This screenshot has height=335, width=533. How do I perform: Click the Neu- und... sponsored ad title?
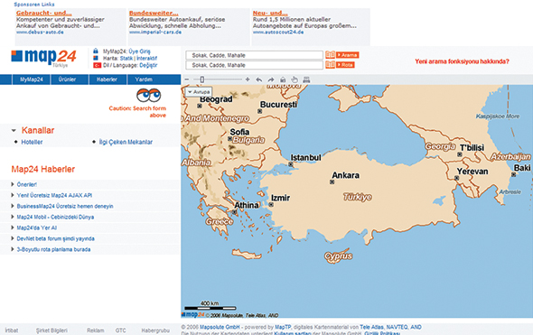270,13
